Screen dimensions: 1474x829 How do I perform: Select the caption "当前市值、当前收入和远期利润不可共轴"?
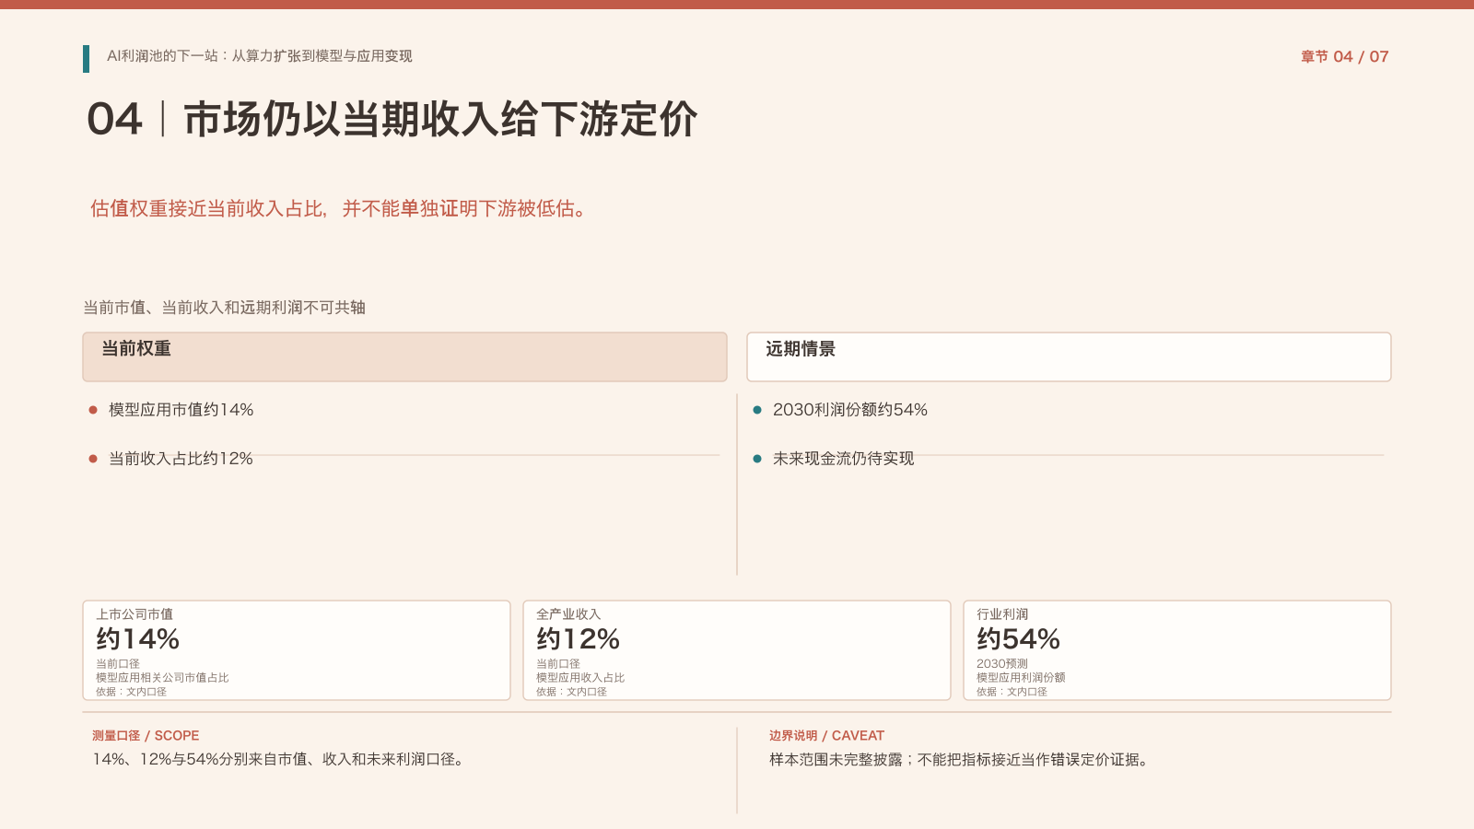(224, 308)
